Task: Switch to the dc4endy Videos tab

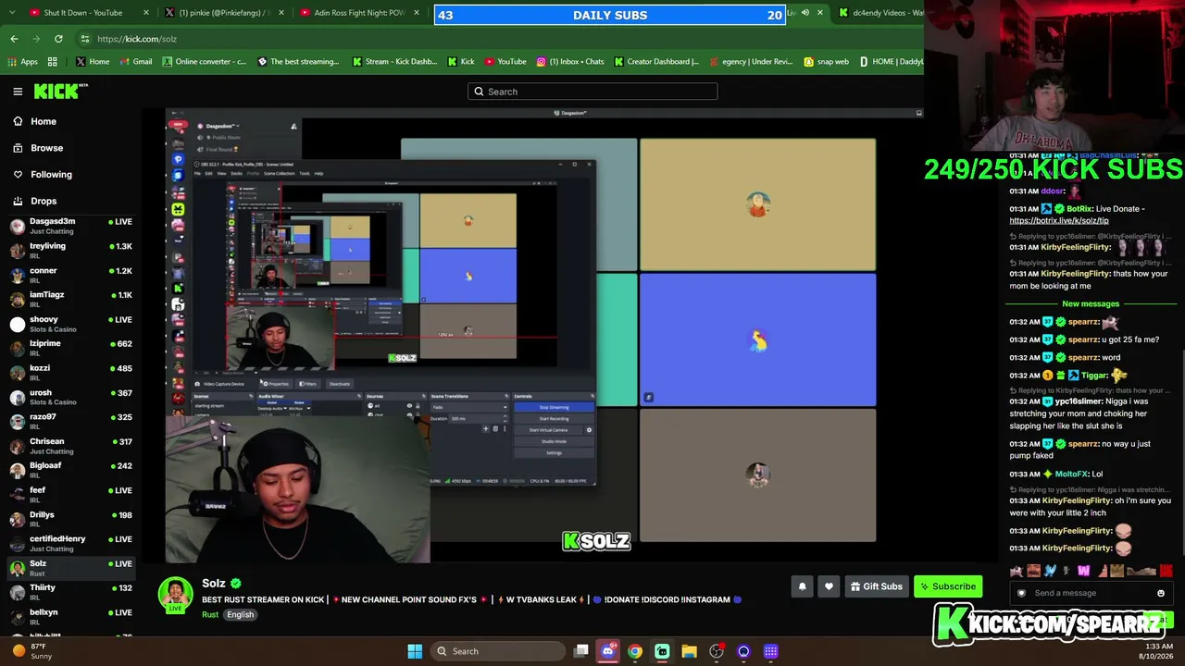Action: 879,13
